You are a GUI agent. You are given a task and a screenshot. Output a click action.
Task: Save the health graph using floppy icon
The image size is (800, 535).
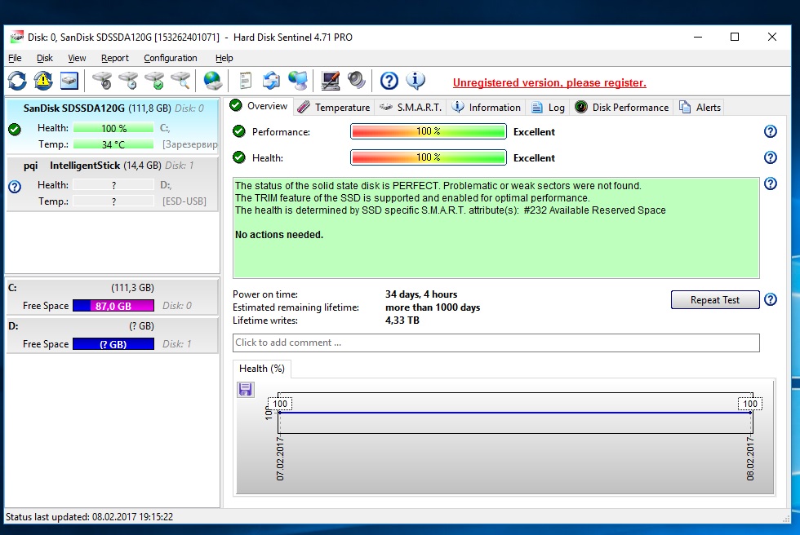click(x=246, y=390)
